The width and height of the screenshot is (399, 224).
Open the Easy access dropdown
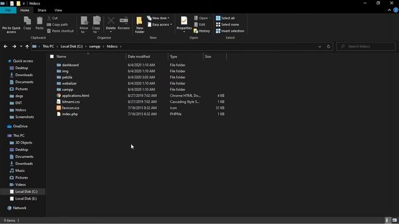click(160, 25)
